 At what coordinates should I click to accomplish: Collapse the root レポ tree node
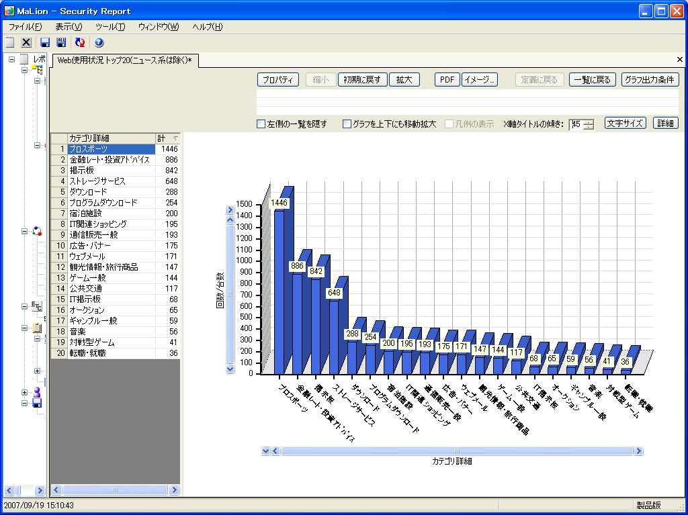pos(11,59)
